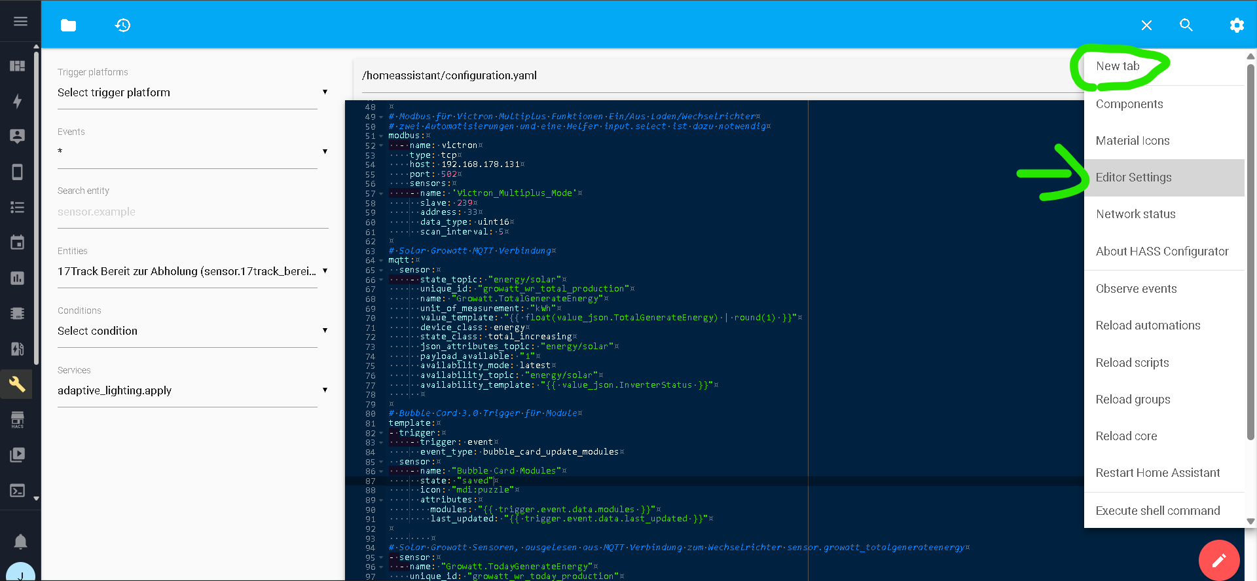The width and height of the screenshot is (1257, 581).
Task: Collapse the modbus block on line 51
Action: tap(381, 136)
